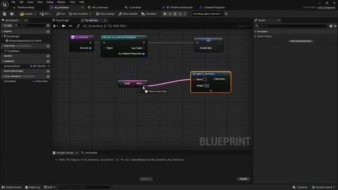Add new event dispatcher plus icon

(48, 71)
